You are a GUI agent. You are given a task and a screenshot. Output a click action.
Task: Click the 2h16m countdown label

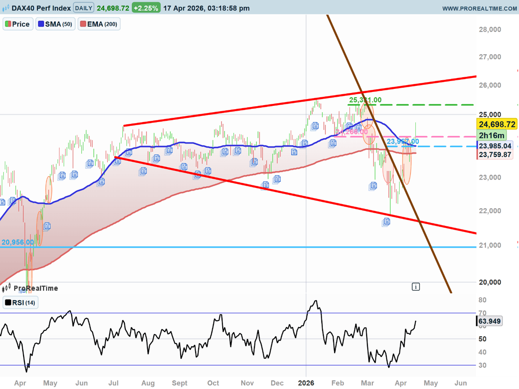click(491, 135)
